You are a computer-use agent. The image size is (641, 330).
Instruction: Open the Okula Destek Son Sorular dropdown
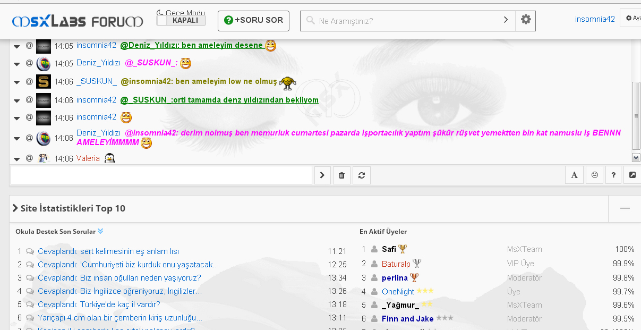pyautogui.click(x=100, y=231)
